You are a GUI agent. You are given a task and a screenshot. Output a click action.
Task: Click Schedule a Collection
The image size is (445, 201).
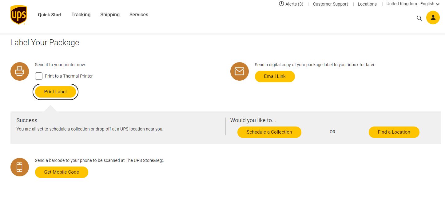(269, 132)
